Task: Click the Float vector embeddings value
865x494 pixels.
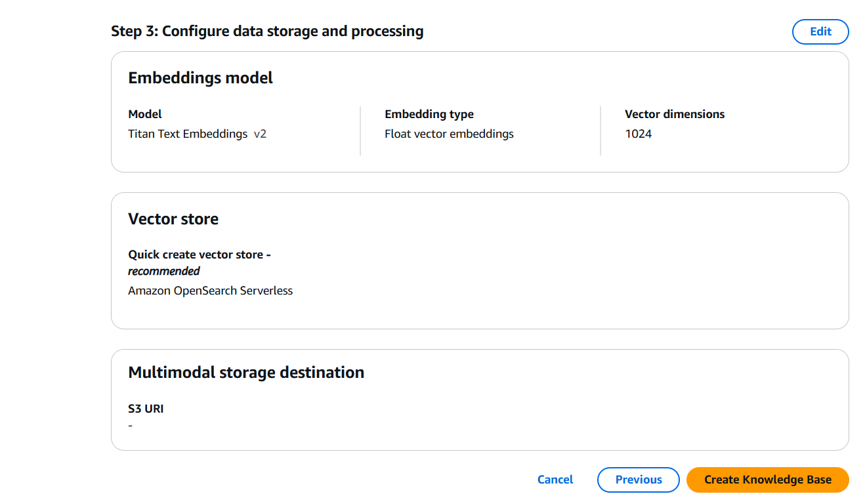Action: tap(449, 134)
